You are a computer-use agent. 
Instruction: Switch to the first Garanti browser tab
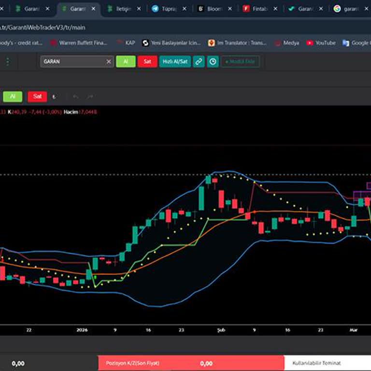point(32,9)
